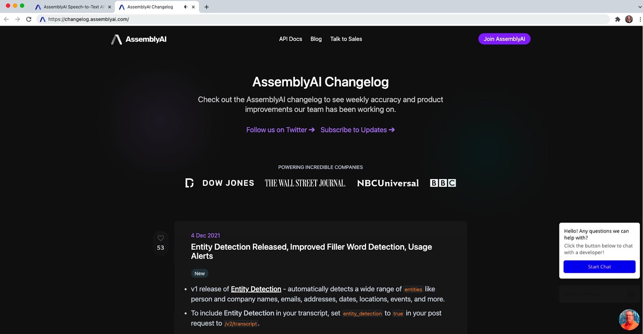Click the purple Join AssemblyAI pill button
643x334 pixels.
(504, 39)
